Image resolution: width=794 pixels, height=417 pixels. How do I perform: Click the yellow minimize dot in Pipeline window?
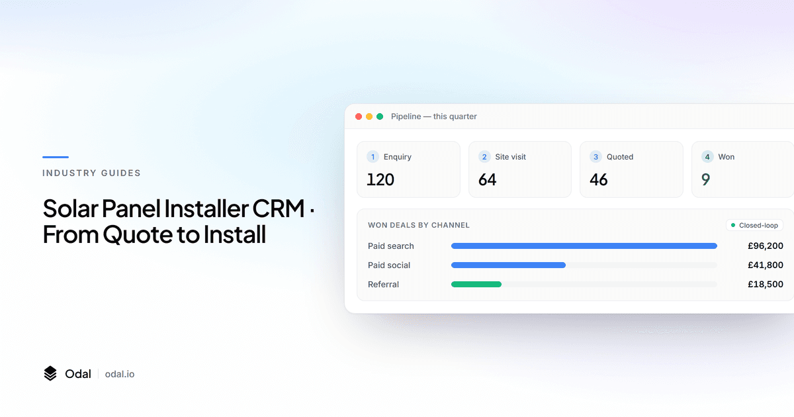(x=369, y=116)
